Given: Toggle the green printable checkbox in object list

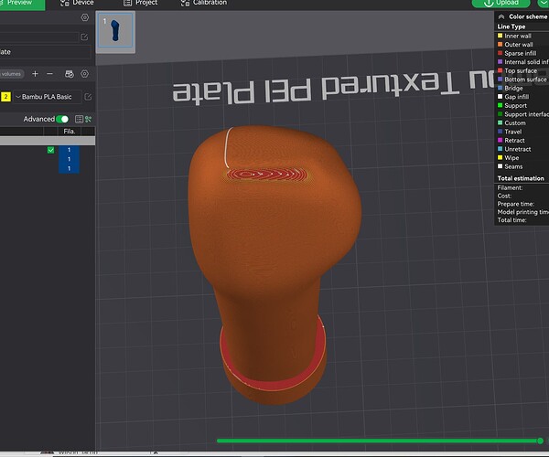Looking at the screenshot, I should 50,150.
